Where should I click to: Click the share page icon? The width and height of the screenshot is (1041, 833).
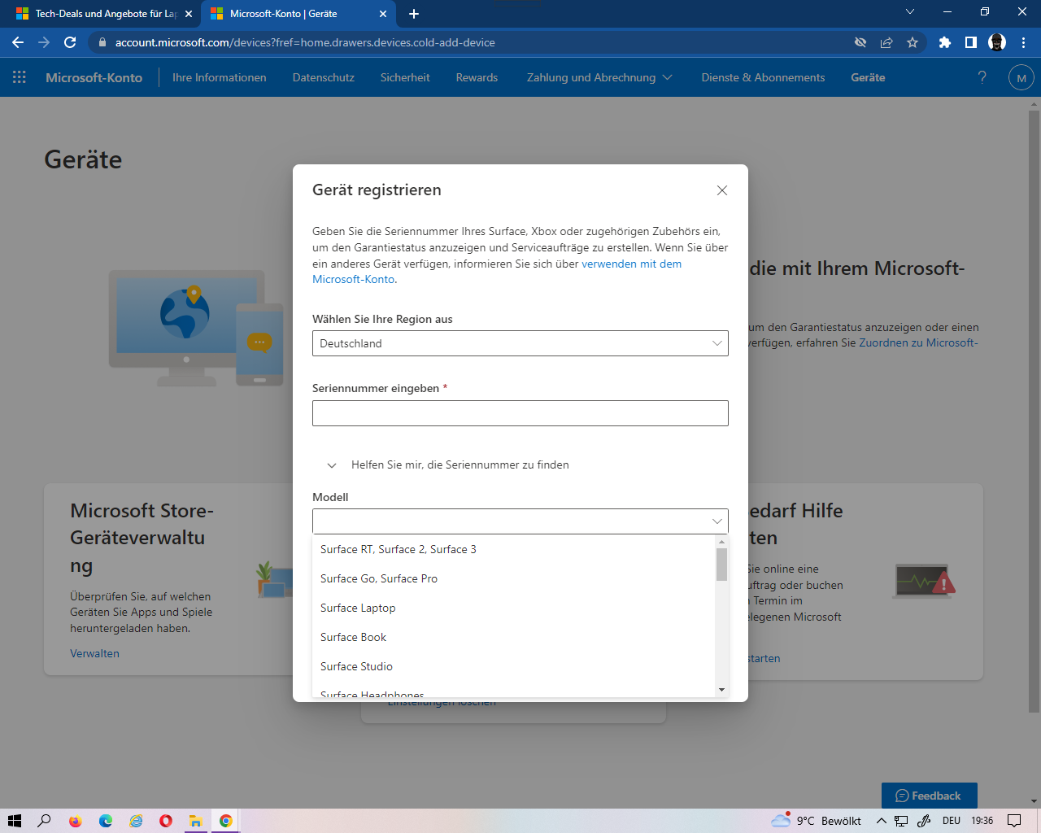tap(886, 42)
